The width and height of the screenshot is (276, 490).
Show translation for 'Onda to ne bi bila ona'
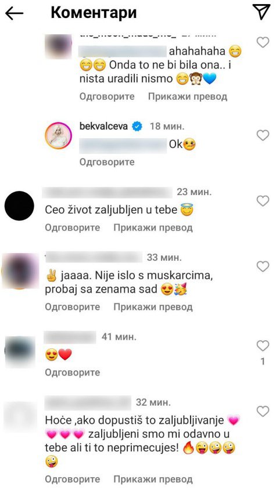(188, 96)
